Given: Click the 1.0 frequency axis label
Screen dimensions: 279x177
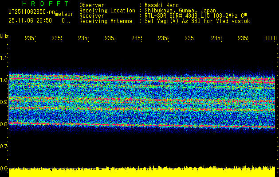Looking at the screenshot, I should coord(4,80).
